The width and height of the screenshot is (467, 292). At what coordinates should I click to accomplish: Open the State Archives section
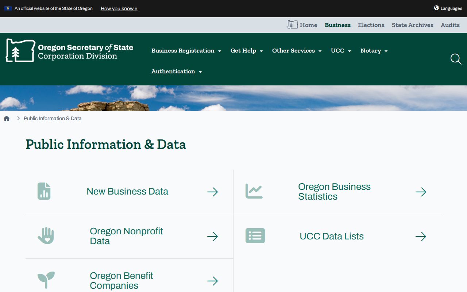(413, 25)
